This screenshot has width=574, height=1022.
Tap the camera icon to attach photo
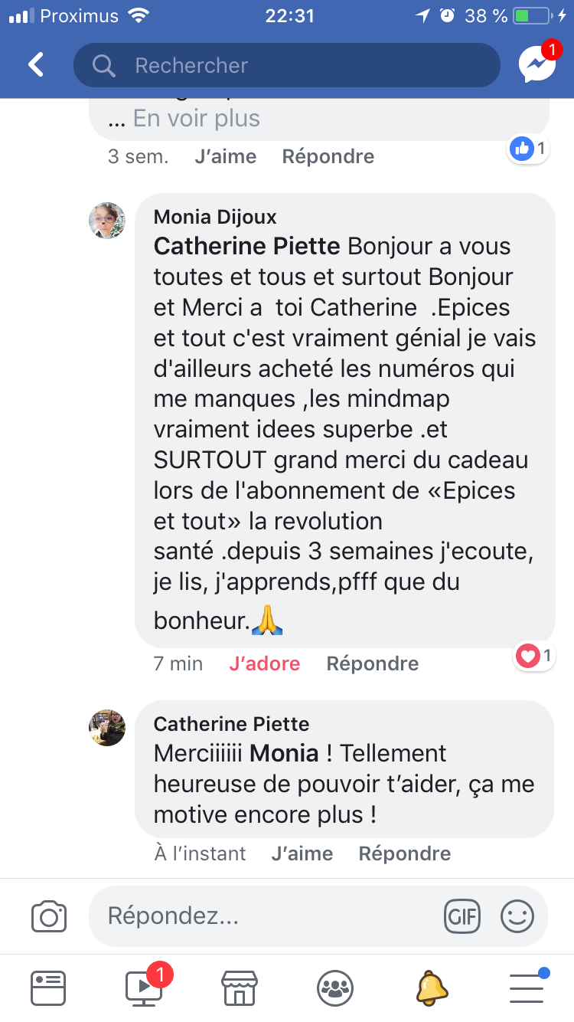pyautogui.click(x=49, y=916)
